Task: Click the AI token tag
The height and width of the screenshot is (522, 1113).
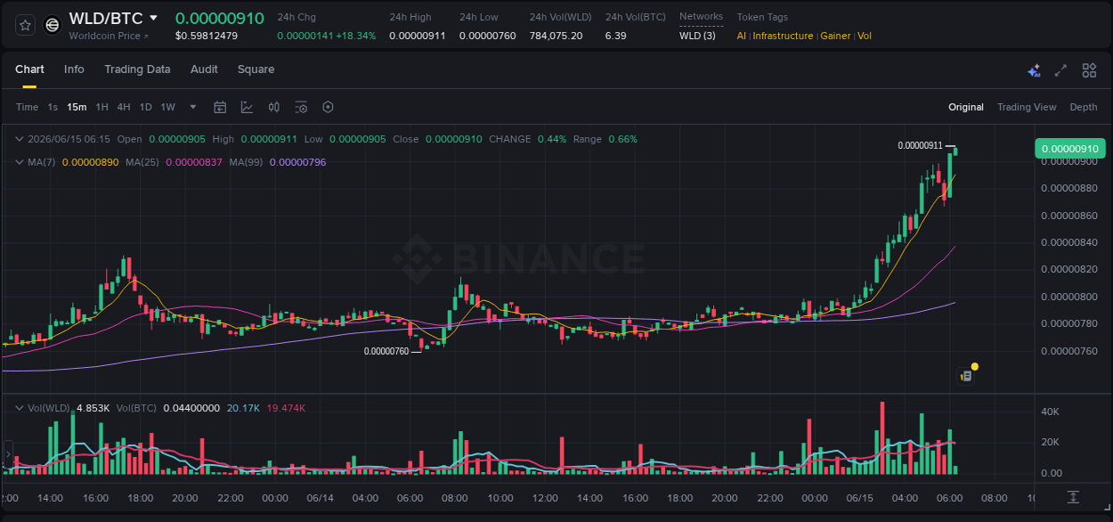Action: coord(742,36)
